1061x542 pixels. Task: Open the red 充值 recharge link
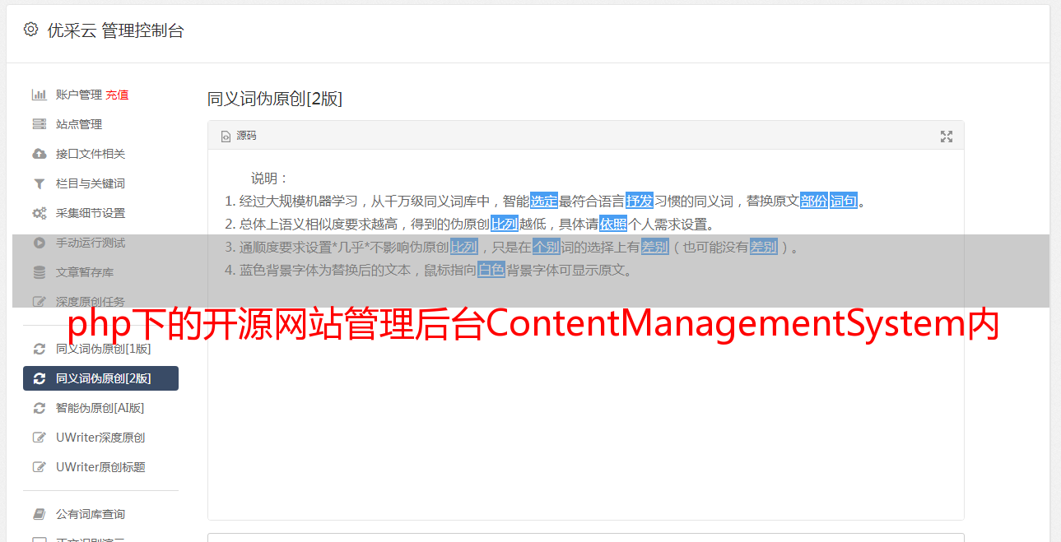pyautogui.click(x=117, y=95)
